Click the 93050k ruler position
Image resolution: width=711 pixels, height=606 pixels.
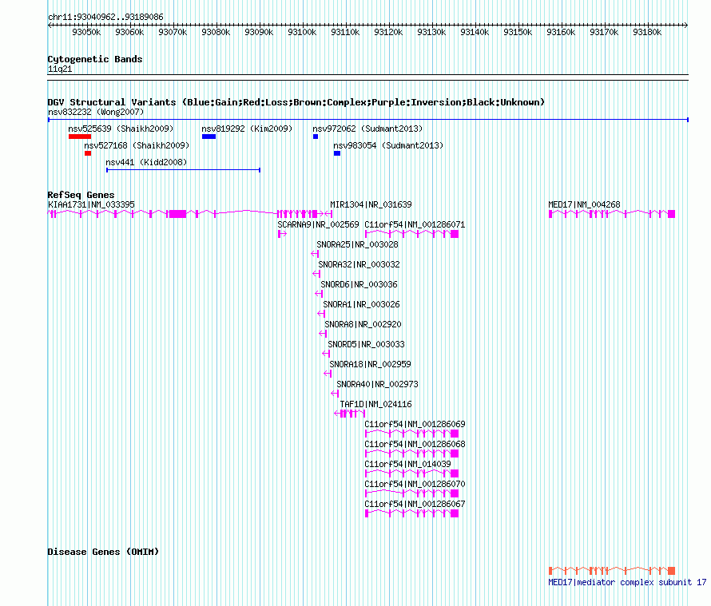pos(86,32)
